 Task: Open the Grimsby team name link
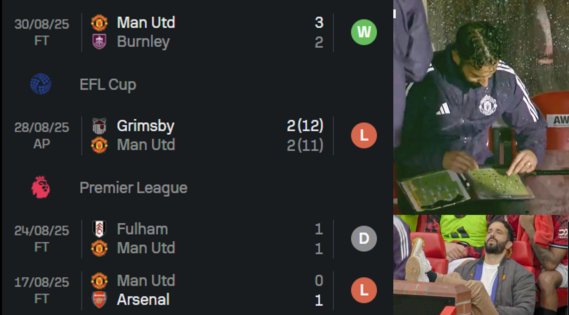146,126
